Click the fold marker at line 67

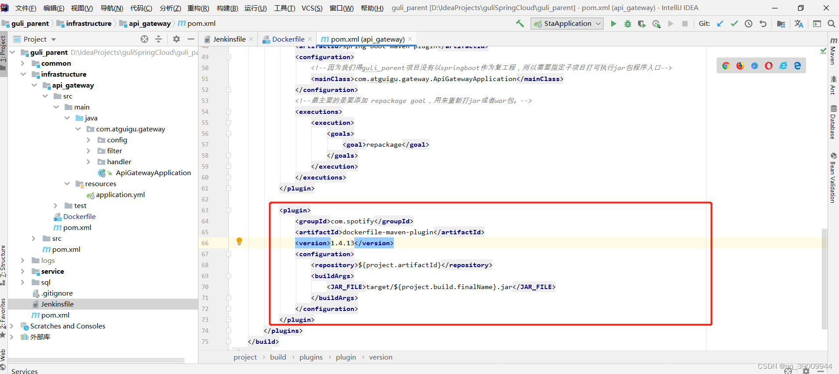228,254
